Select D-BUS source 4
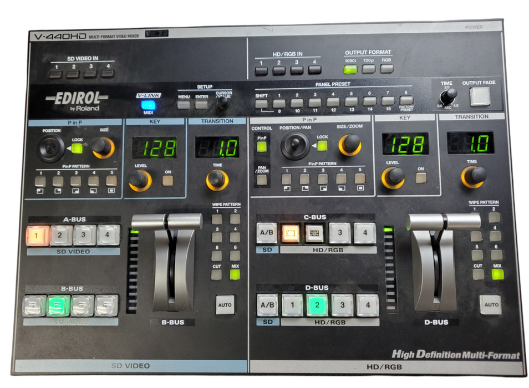Screen dimensions: 529x388 [368, 305]
